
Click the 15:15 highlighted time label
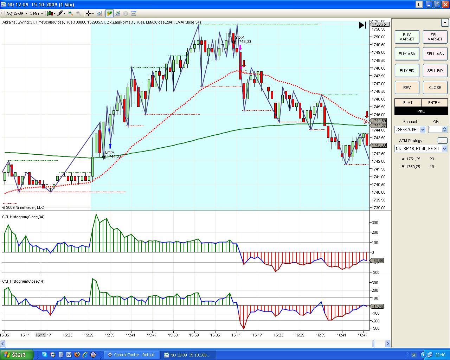tap(40, 335)
